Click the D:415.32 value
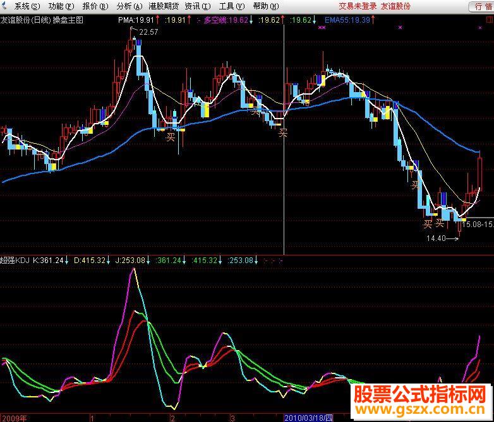494x422 pixels. [x=90, y=261]
